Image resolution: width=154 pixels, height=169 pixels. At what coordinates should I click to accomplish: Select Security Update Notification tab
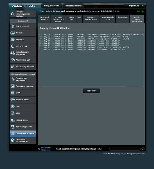[x=137, y=19]
